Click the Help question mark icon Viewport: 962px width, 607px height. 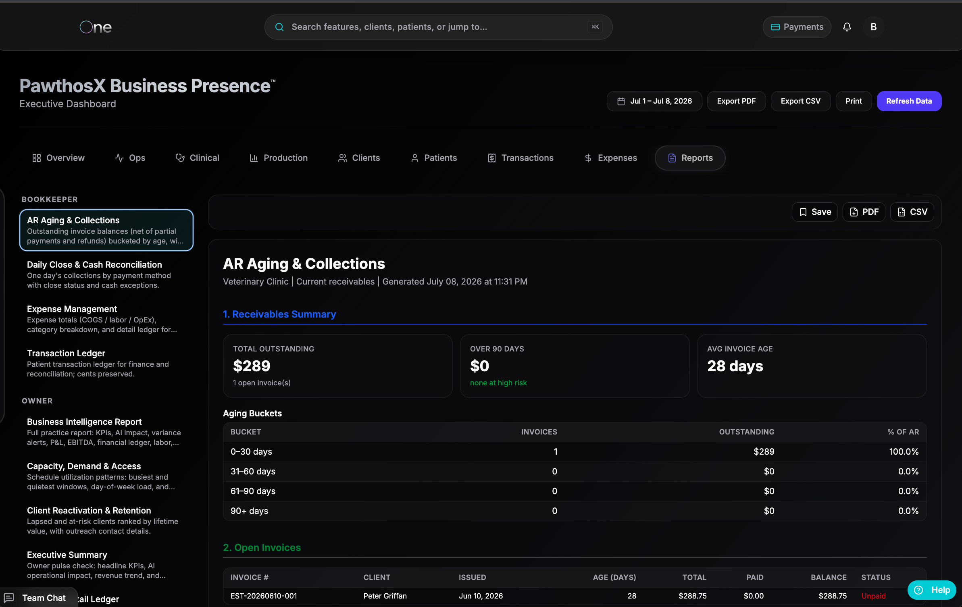[x=918, y=590]
